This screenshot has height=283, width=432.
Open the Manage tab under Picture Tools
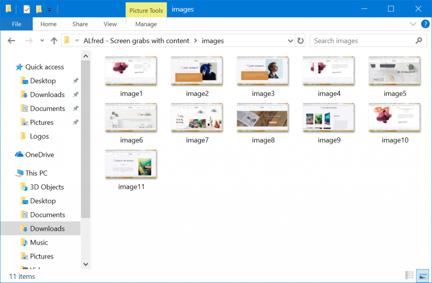point(146,24)
